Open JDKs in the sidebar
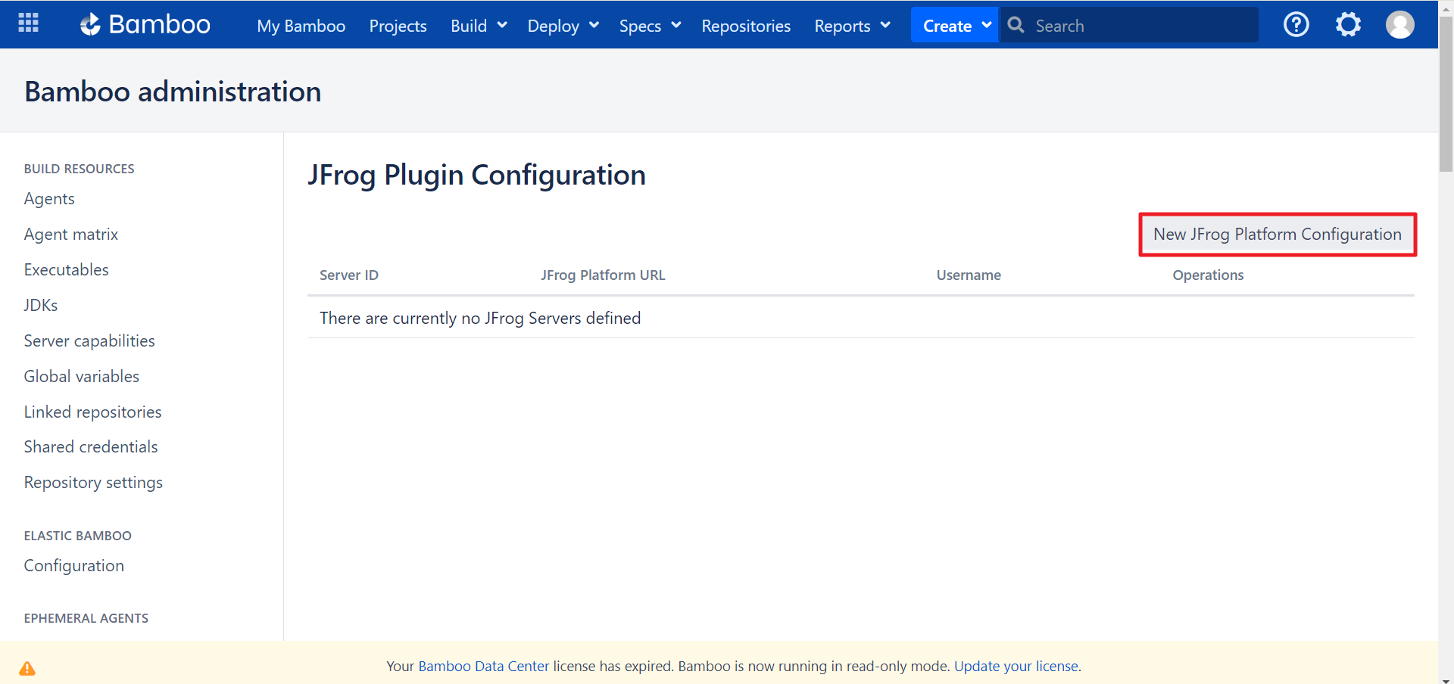This screenshot has height=684, width=1454. click(41, 305)
